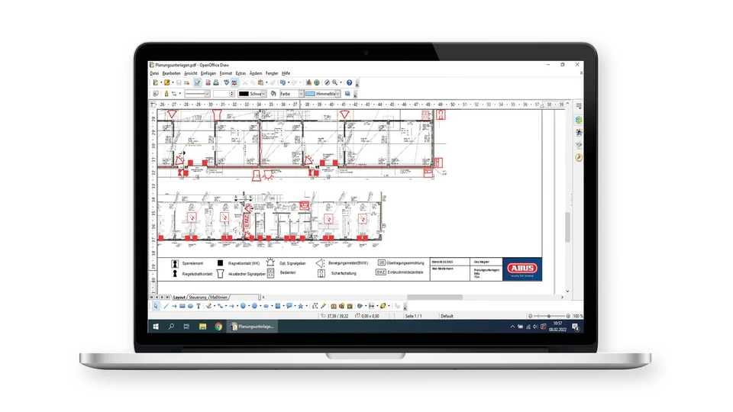Screen dimensions: 733x412
Task: Open the Navigator compass in the sidebar
Action: point(579,156)
